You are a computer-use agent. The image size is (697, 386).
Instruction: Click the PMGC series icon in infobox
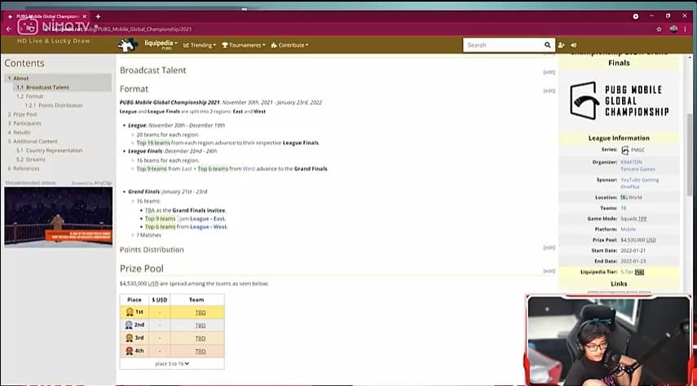coord(625,150)
